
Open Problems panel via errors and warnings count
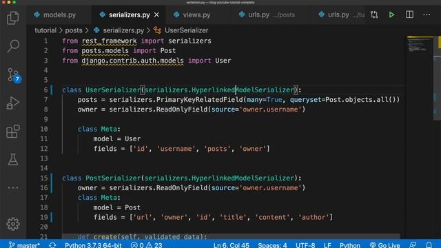[x=147, y=245]
